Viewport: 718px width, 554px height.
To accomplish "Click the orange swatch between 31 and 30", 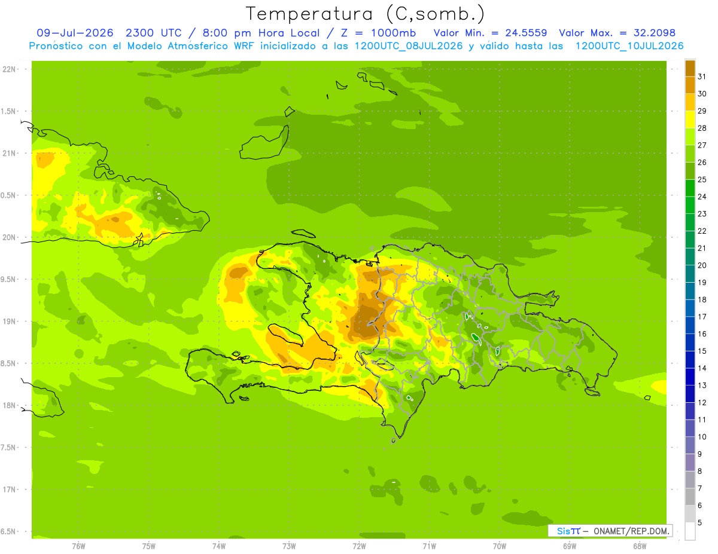I will [690, 85].
